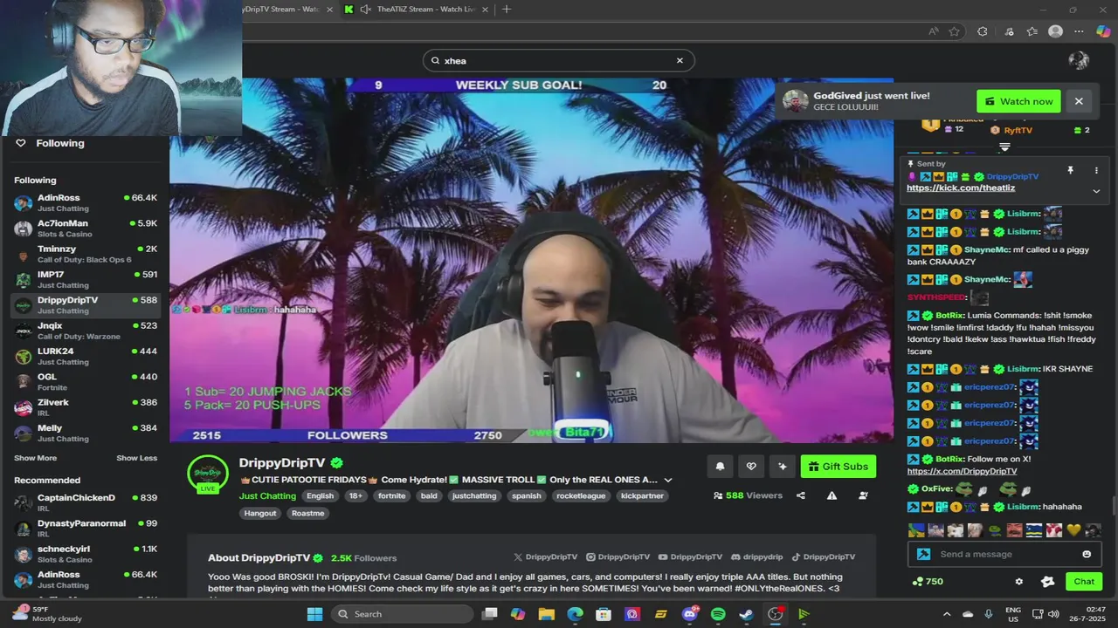Clear the xhea search text
Screen dimensions: 1118x628
pos(680,60)
